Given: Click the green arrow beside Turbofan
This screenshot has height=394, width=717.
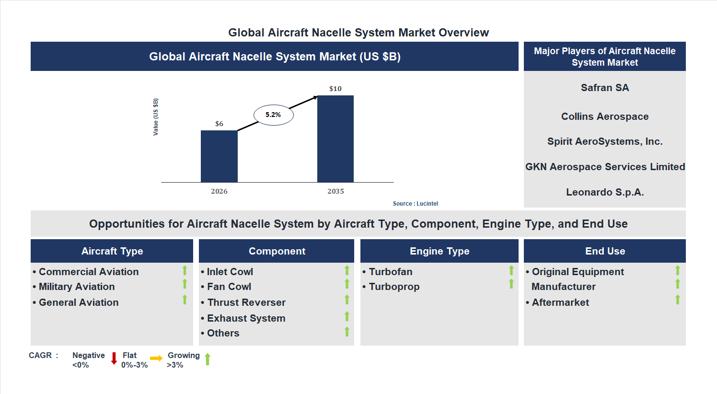Looking at the screenshot, I should coord(510,271).
